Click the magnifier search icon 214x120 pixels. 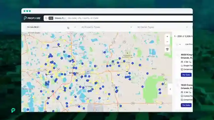pyautogui.click(x=46, y=18)
